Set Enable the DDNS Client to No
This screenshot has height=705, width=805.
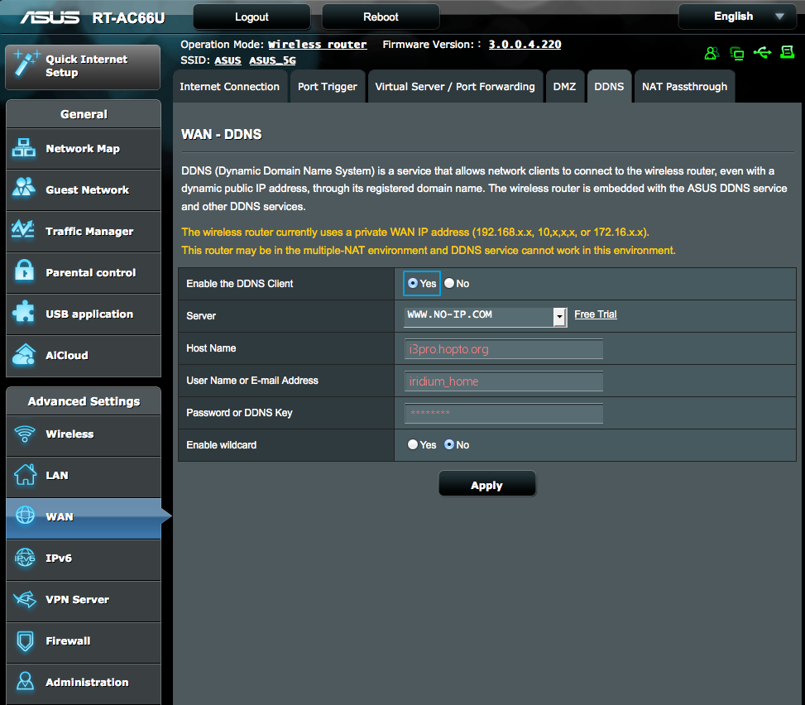pyautogui.click(x=449, y=284)
